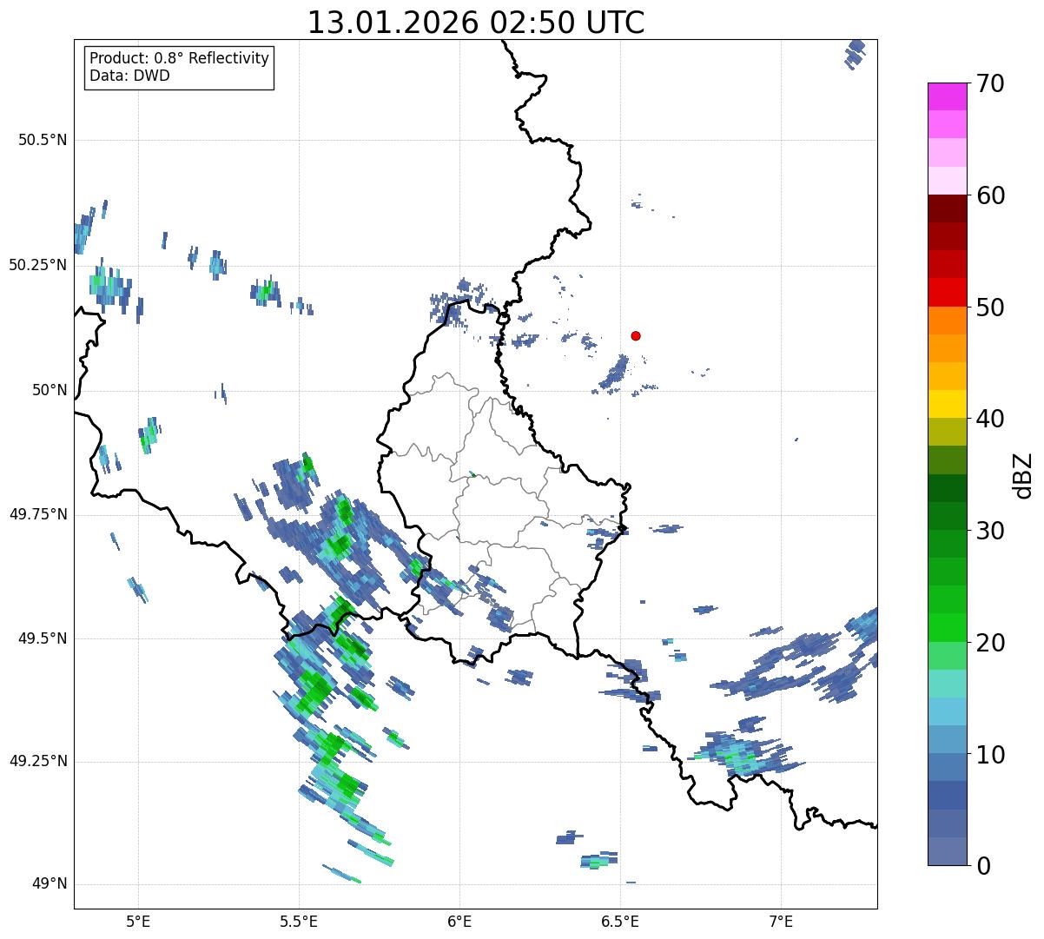Click the 50.5°N latitude tick label
This screenshot has height=939, width=1044.
43,140
